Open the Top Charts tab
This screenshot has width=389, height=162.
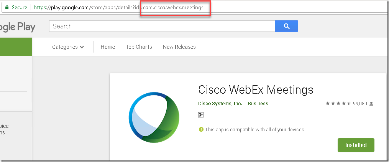point(139,47)
